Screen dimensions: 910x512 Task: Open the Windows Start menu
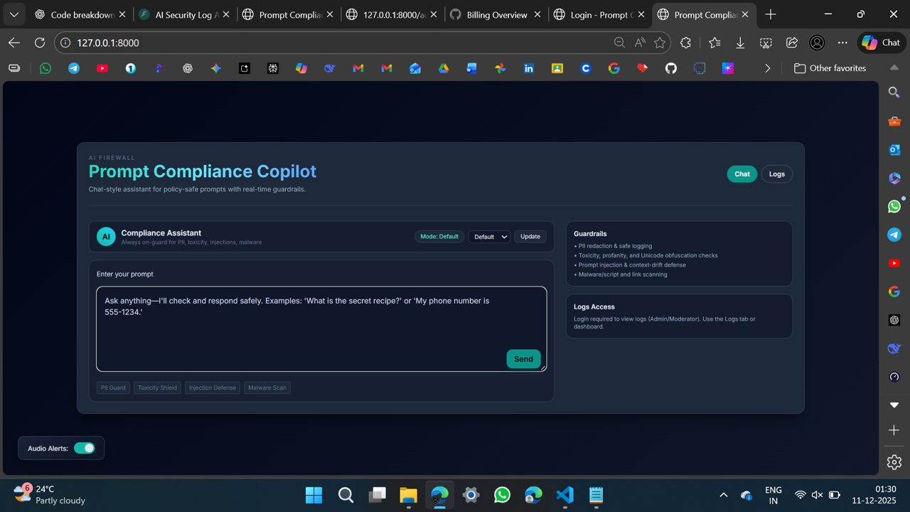314,495
